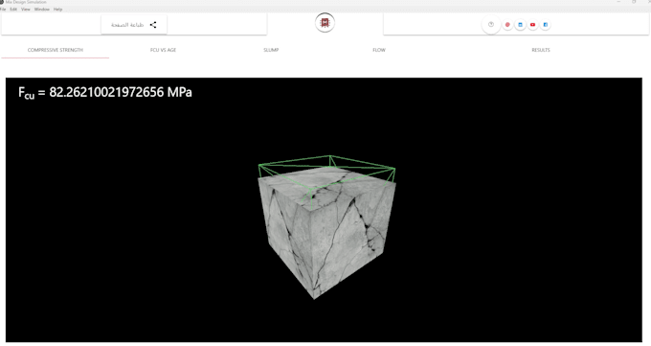Open the YouTube icon link
Viewport: 651px width, 346px height.
(532, 25)
